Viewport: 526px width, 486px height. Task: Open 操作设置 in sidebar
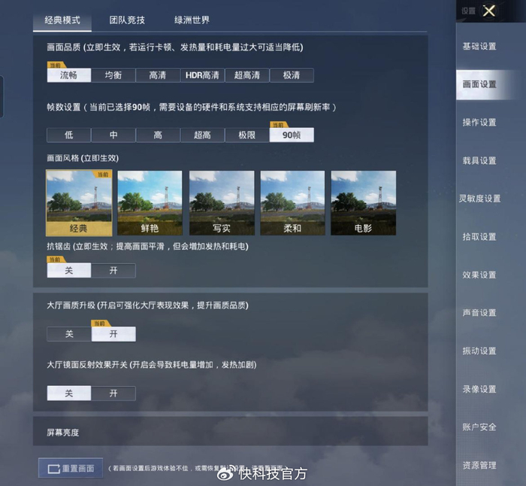[479, 123]
